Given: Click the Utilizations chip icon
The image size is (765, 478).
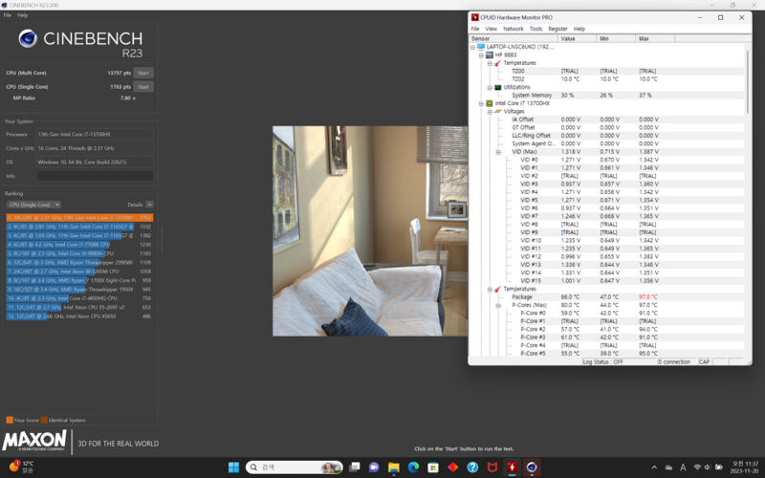Looking at the screenshot, I should pos(497,87).
